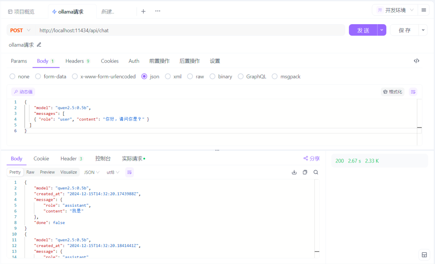Select the x-www-form-urlencoded body type

(104, 77)
